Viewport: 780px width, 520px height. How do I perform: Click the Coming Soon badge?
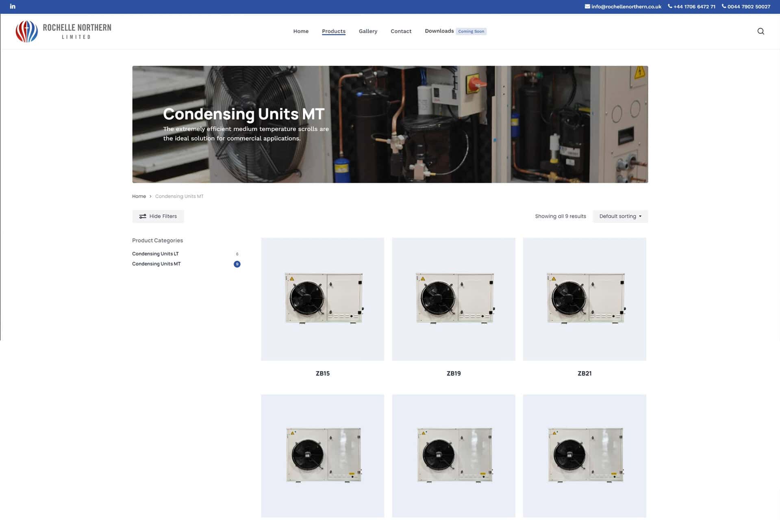point(471,31)
